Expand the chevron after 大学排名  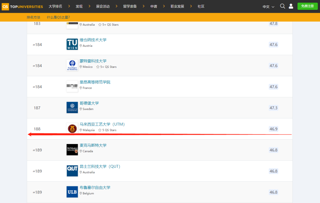[69, 6]
